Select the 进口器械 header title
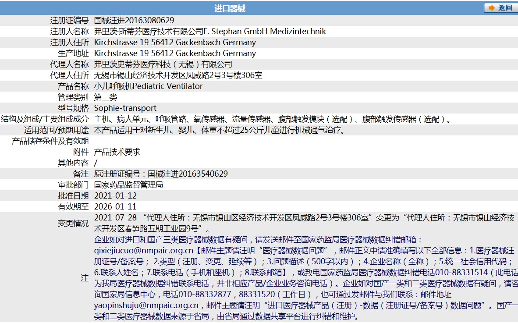 230,9
